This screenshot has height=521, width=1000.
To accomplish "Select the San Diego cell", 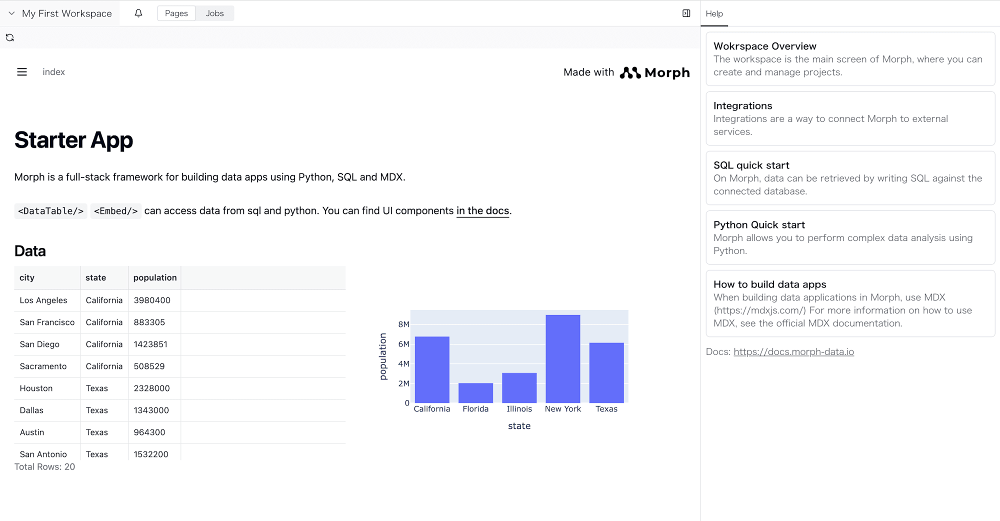I will (x=47, y=344).
